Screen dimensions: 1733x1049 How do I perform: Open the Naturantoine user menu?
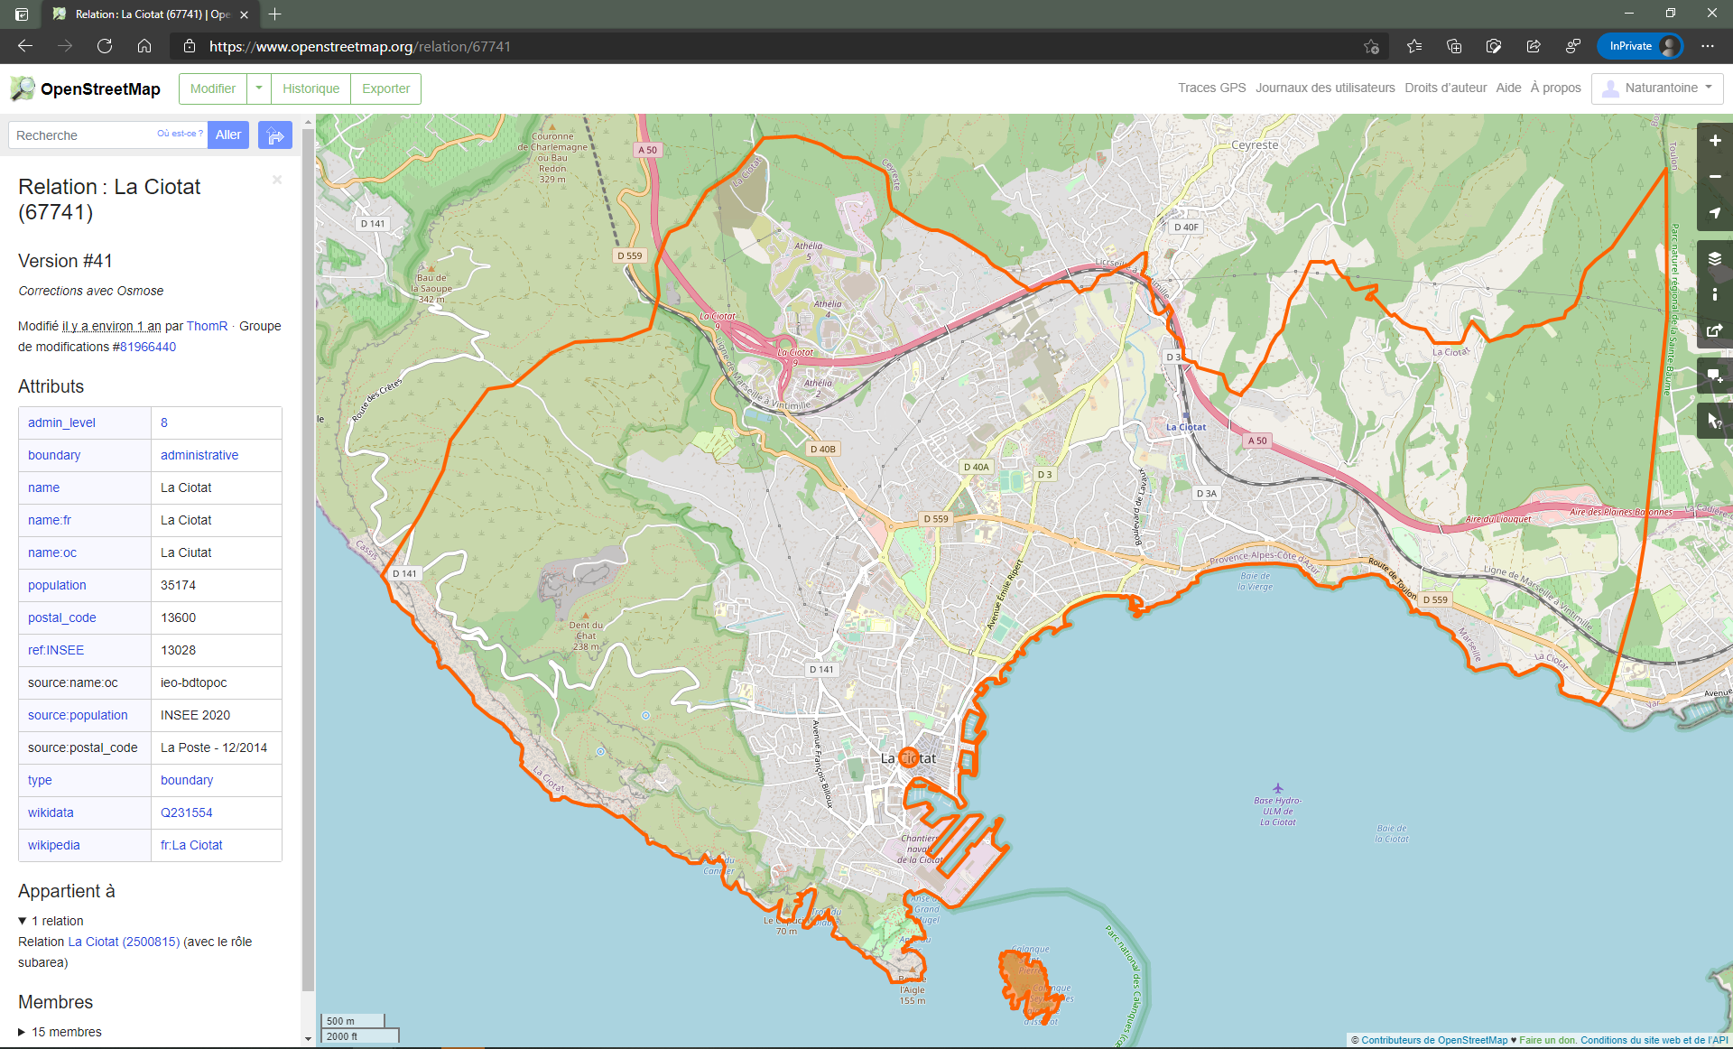click(1657, 88)
